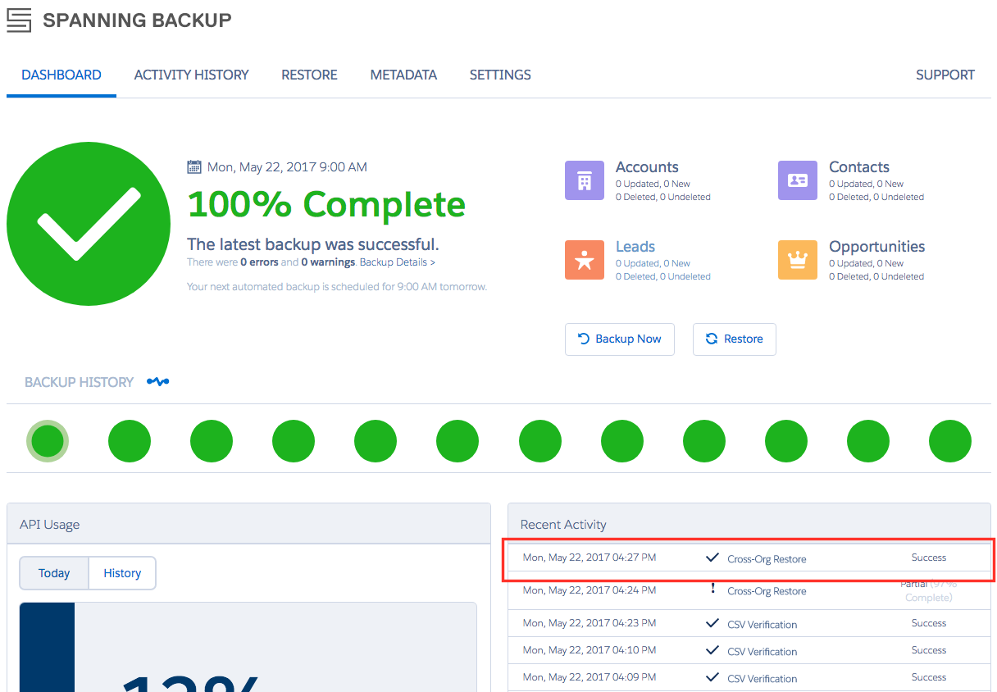Click the 'Mon, May 22, 2017 04:23 PM' timestamp
The width and height of the screenshot is (997, 692).
click(x=590, y=623)
